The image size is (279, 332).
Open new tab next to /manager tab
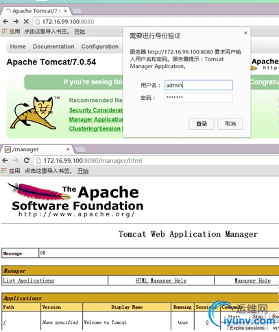pyautogui.click(x=80, y=149)
